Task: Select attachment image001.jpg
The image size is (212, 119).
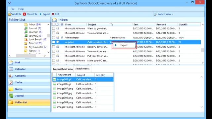Action: tap(83, 93)
